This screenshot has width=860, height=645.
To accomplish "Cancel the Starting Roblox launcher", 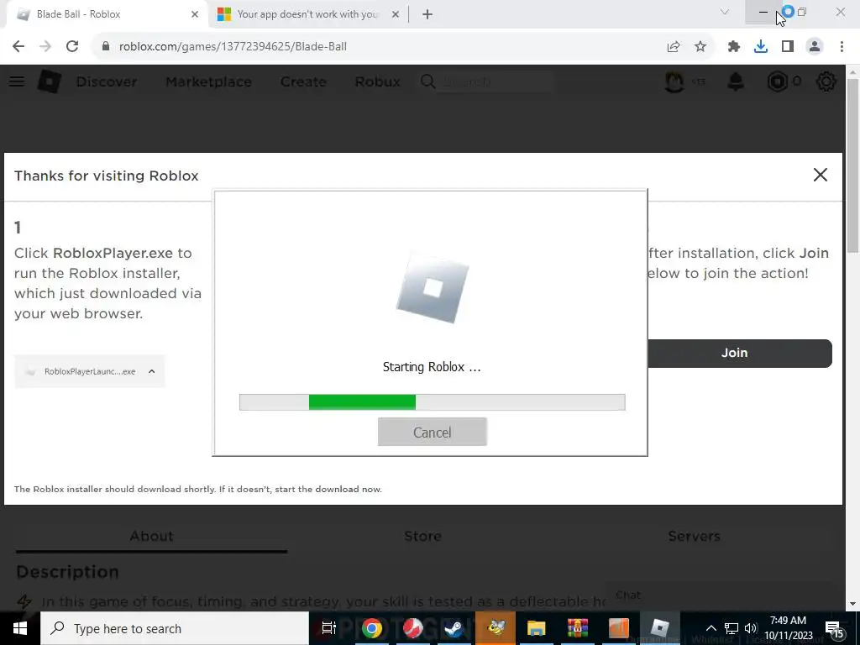I will pos(433,432).
